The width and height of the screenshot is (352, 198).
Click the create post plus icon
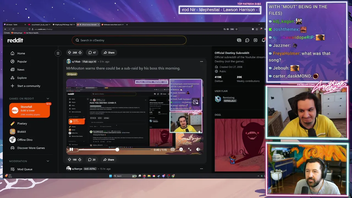tap(255, 40)
